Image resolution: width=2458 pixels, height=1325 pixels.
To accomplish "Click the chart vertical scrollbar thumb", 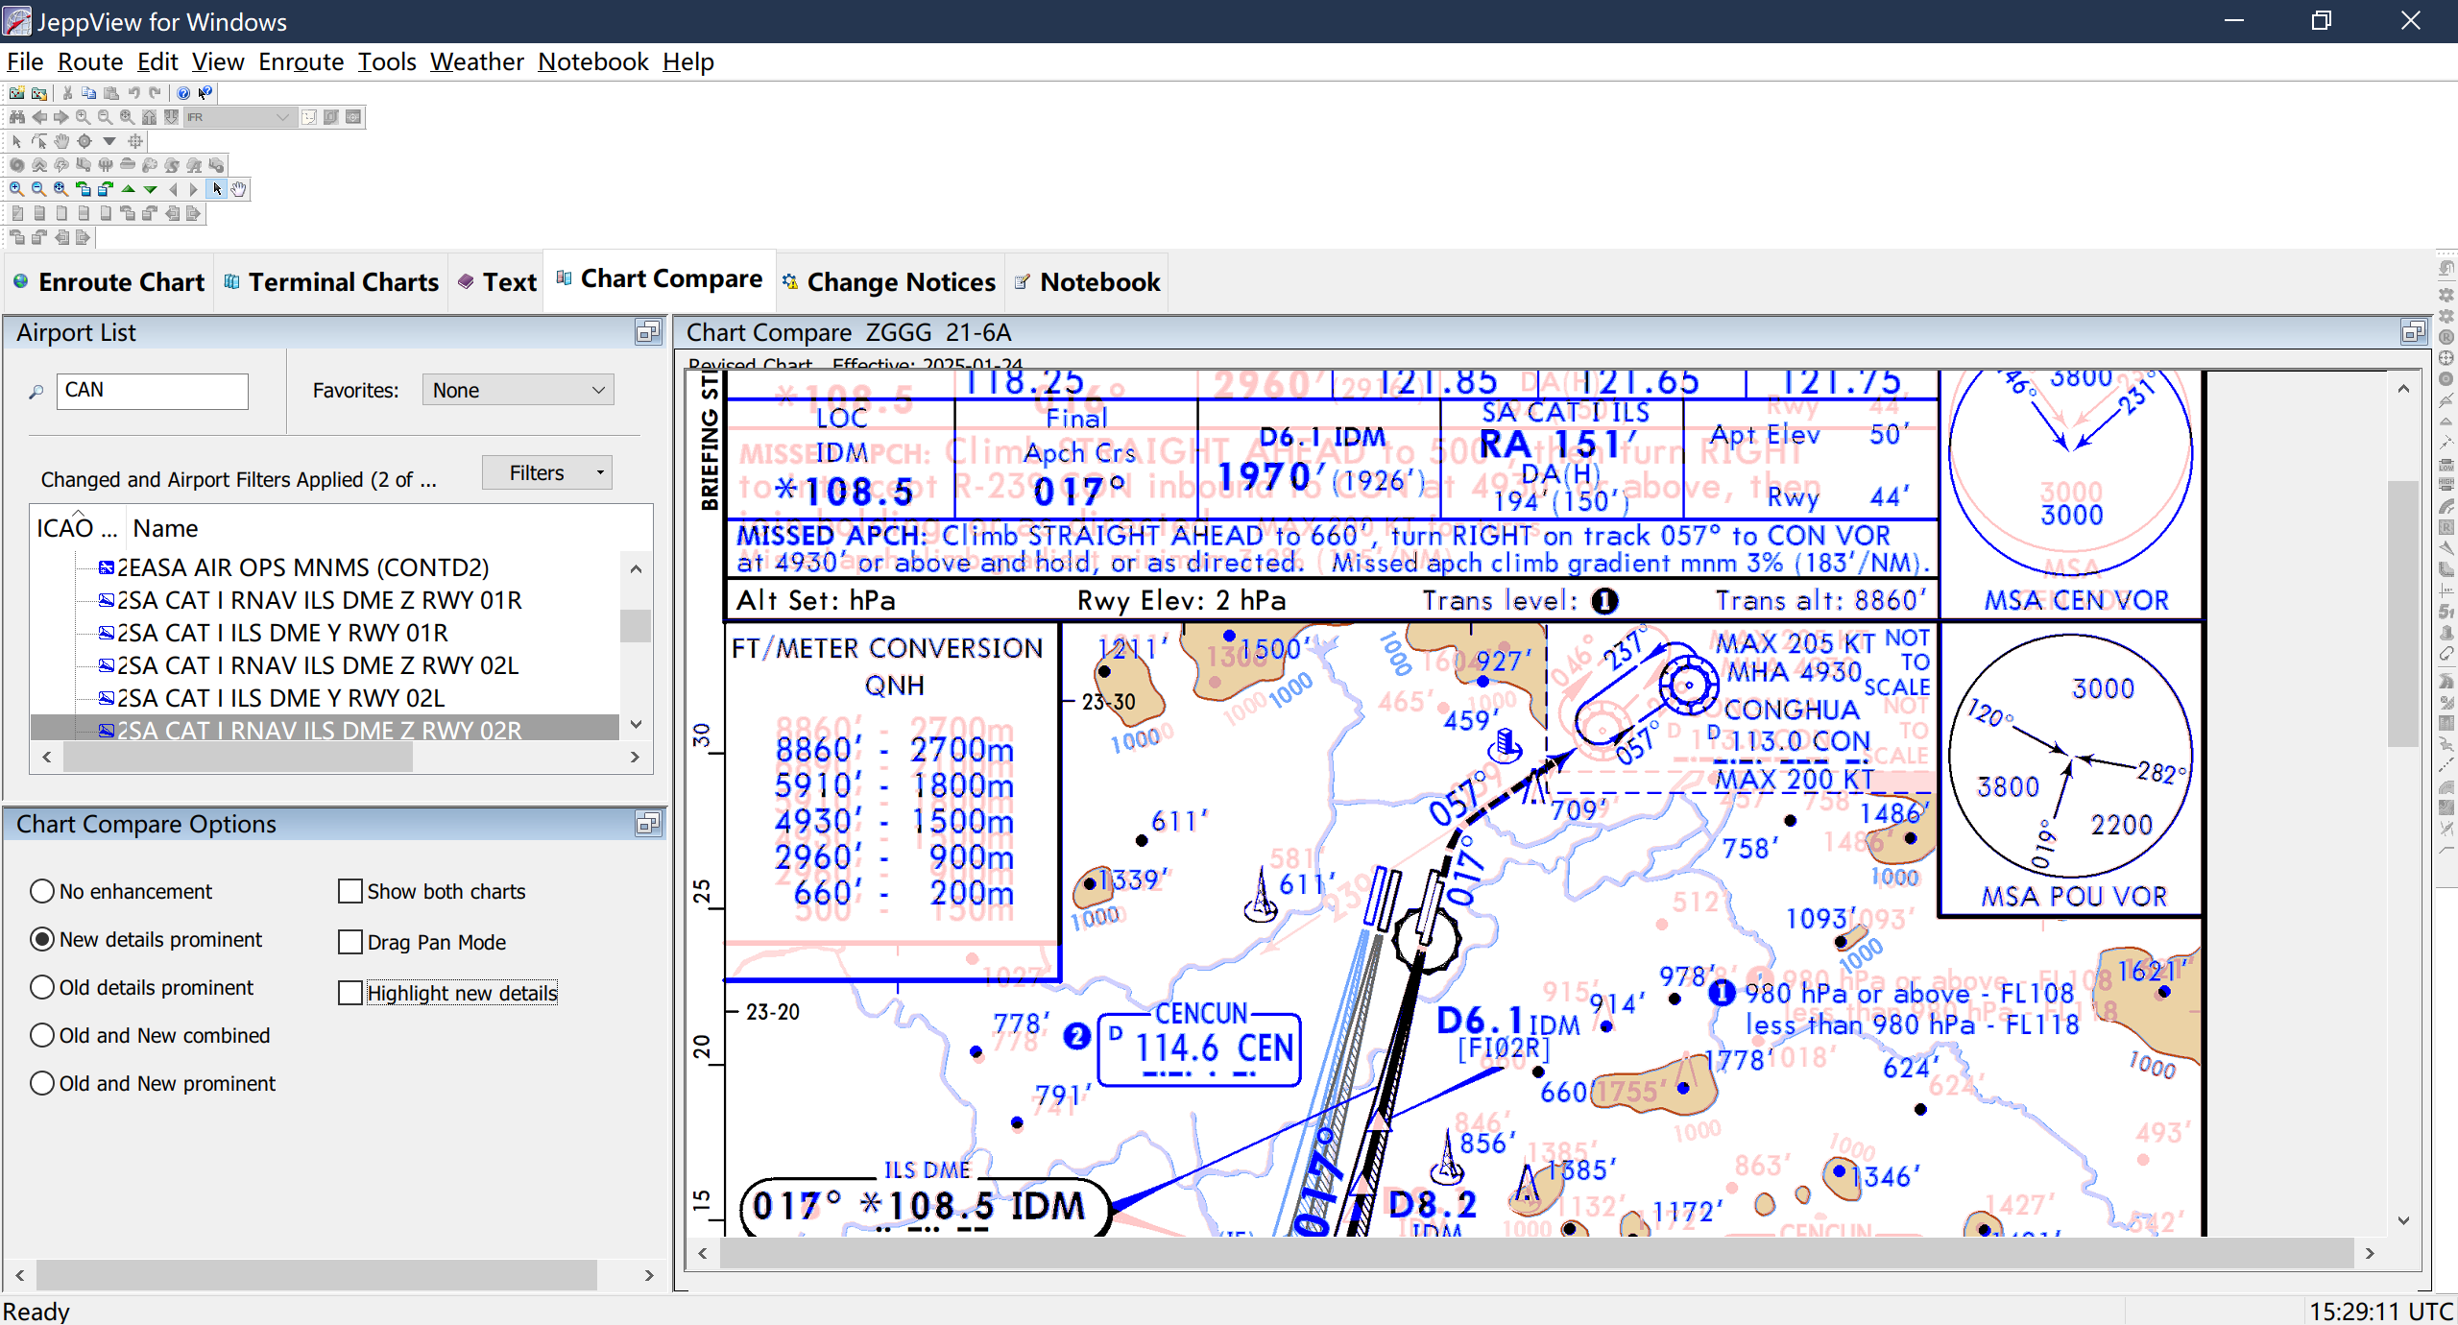I will (x=2403, y=614).
